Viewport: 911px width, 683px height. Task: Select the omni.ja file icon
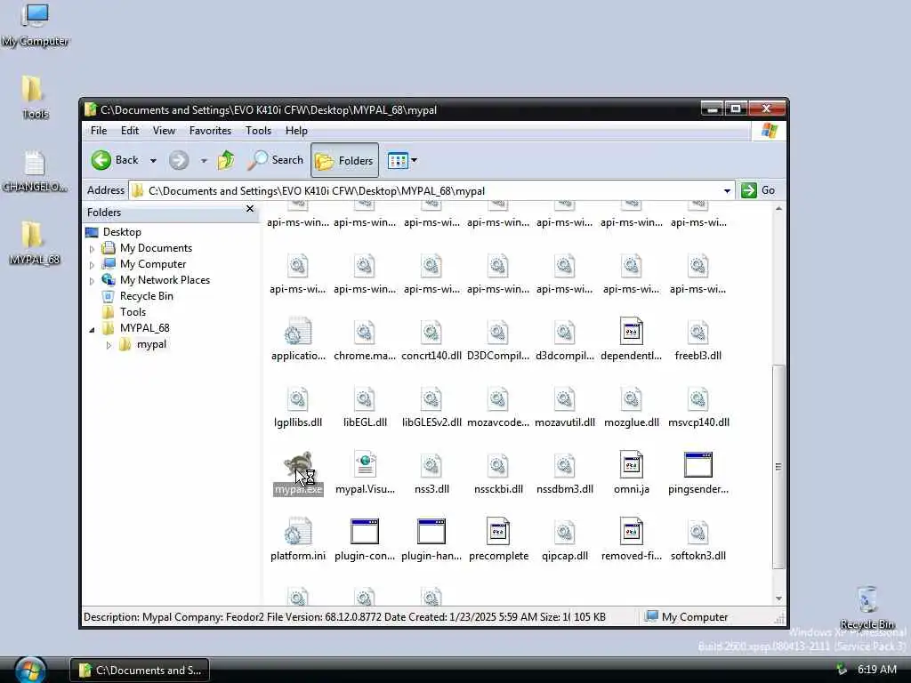(x=632, y=465)
